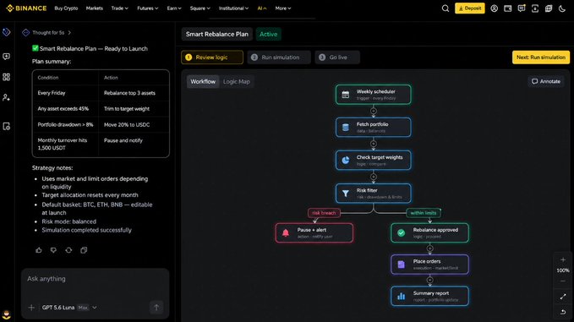
Task: Expand the Thought for 5s chevron
Action: pos(69,33)
